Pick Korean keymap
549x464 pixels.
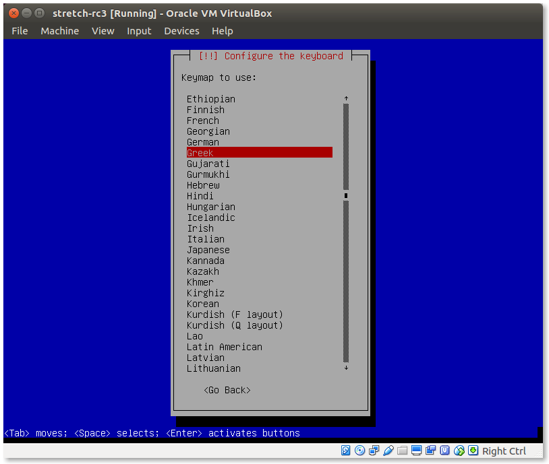[203, 304]
